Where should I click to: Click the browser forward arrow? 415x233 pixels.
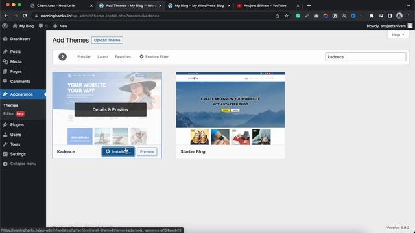(x=16, y=16)
